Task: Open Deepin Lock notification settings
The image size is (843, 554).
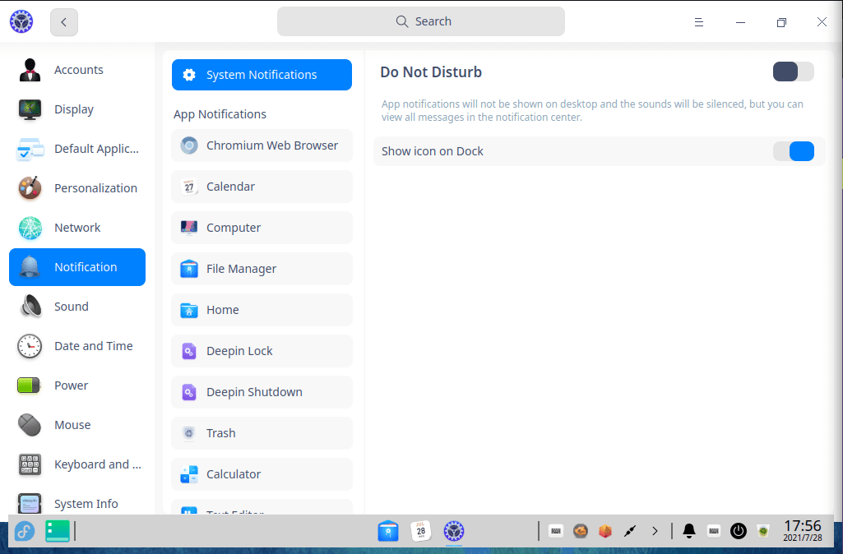Action: coord(262,351)
